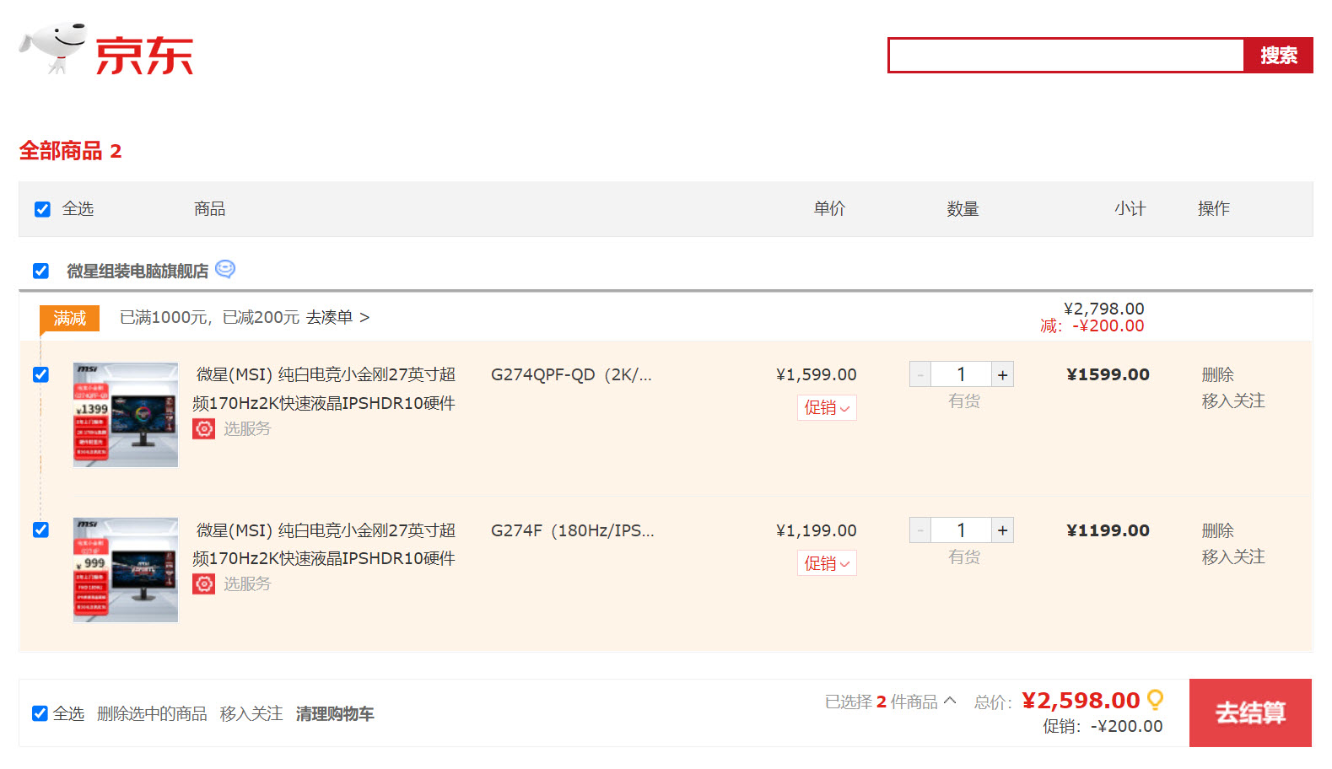The image size is (1332, 769).
Task: Click 删除选中的商品 in bottom bar
Action: tap(152, 713)
